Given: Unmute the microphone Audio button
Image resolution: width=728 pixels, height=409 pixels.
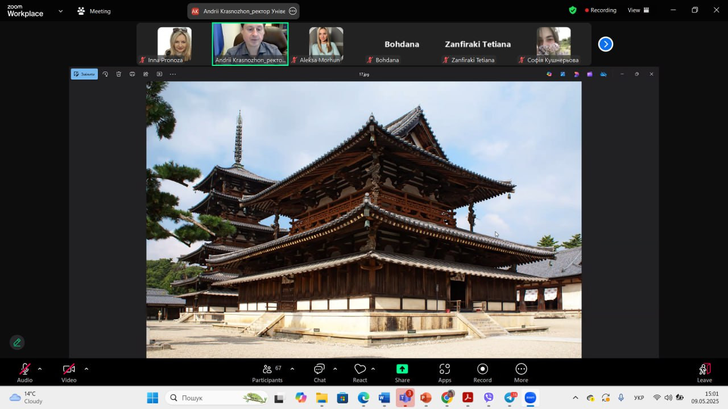Looking at the screenshot, I should pos(24,372).
